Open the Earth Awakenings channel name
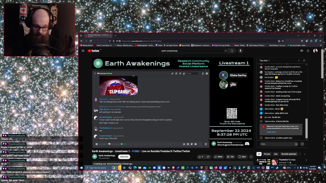This screenshot has width=326, height=183. [x=107, y=156]
